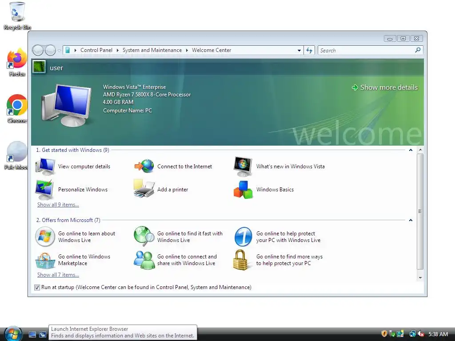The height and width of the screenshot is (341, 455).
Task: Click the help protect your PC OneCare icon
Action: click(243, 237)
